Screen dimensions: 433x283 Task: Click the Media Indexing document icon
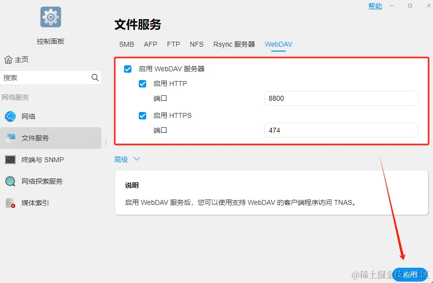[10, 203]
